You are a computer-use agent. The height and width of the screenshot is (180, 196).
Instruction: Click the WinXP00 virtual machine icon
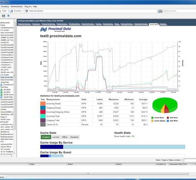point(1,90)
